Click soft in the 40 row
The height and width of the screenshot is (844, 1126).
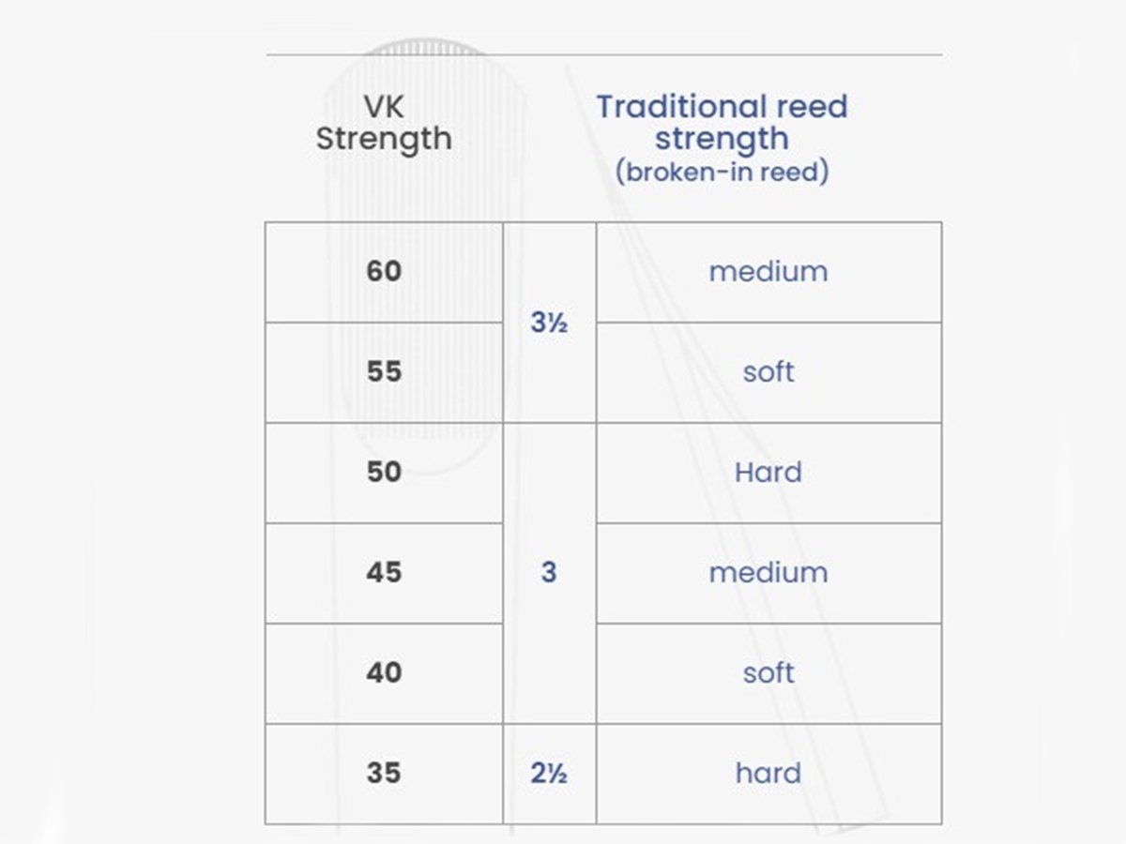(x=768, y=673)
